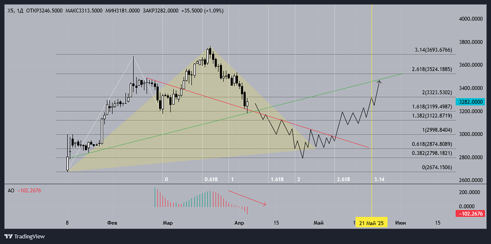
Task: Click 3200.0000 on the price scale
Action: coord(470,111)
